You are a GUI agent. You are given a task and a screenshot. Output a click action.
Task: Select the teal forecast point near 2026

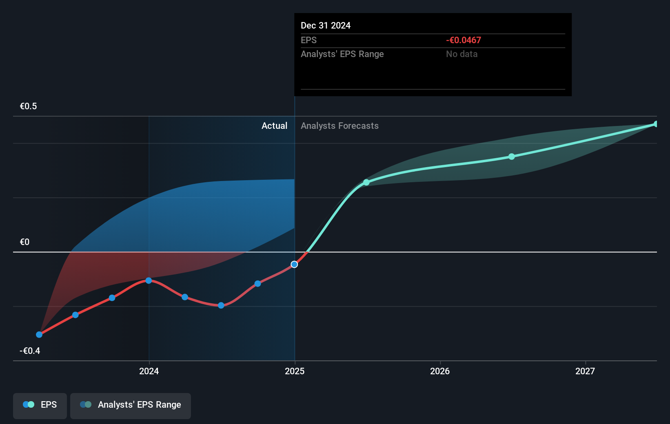[x=511, y=157]
